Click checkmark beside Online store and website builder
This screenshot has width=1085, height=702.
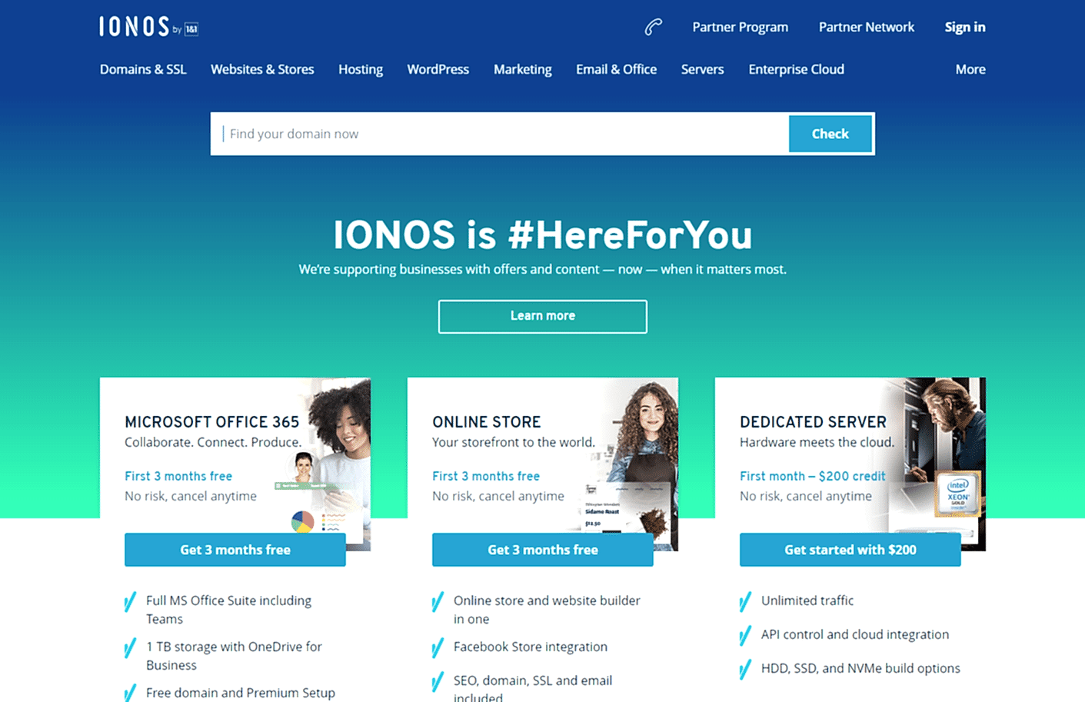point(438,602)
